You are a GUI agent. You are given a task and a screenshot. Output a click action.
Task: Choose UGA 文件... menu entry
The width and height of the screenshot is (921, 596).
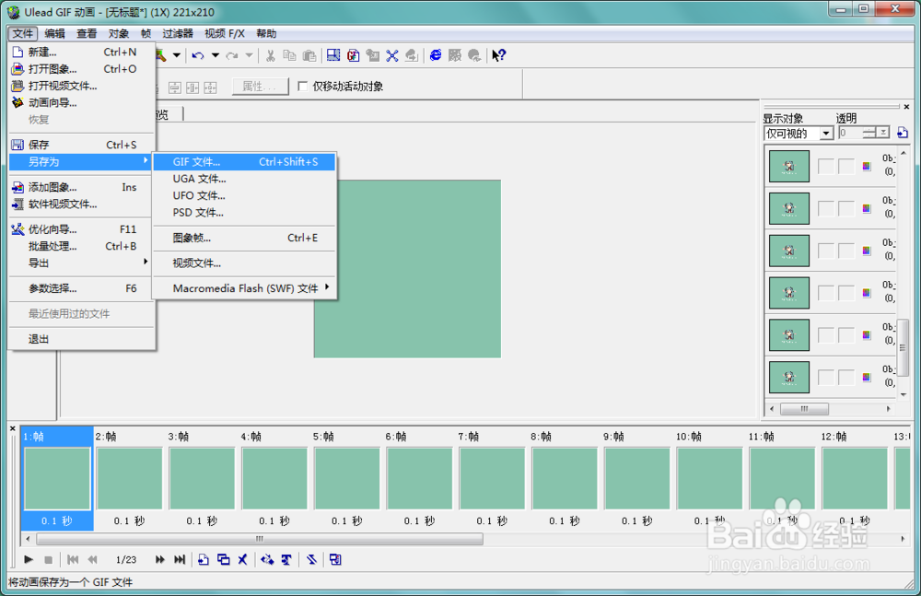[x=244, y=179]
